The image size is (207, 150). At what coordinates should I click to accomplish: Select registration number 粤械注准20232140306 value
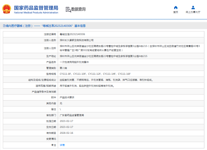[x=72, y=34]
